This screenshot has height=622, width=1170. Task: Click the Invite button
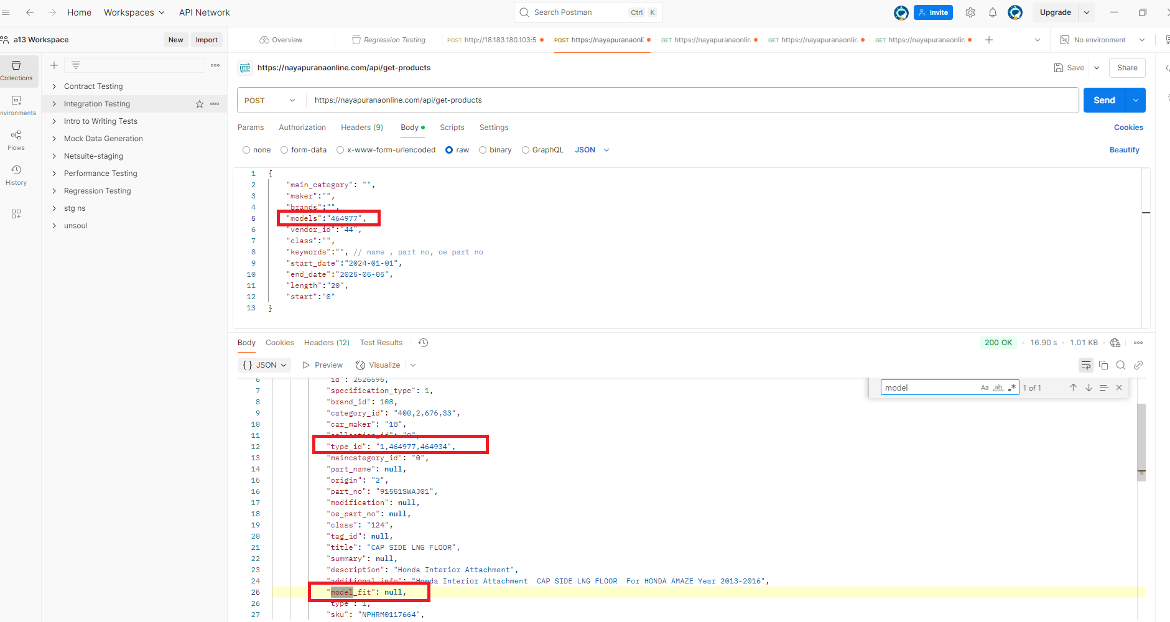pyautogui.click(x=933, y=12)
